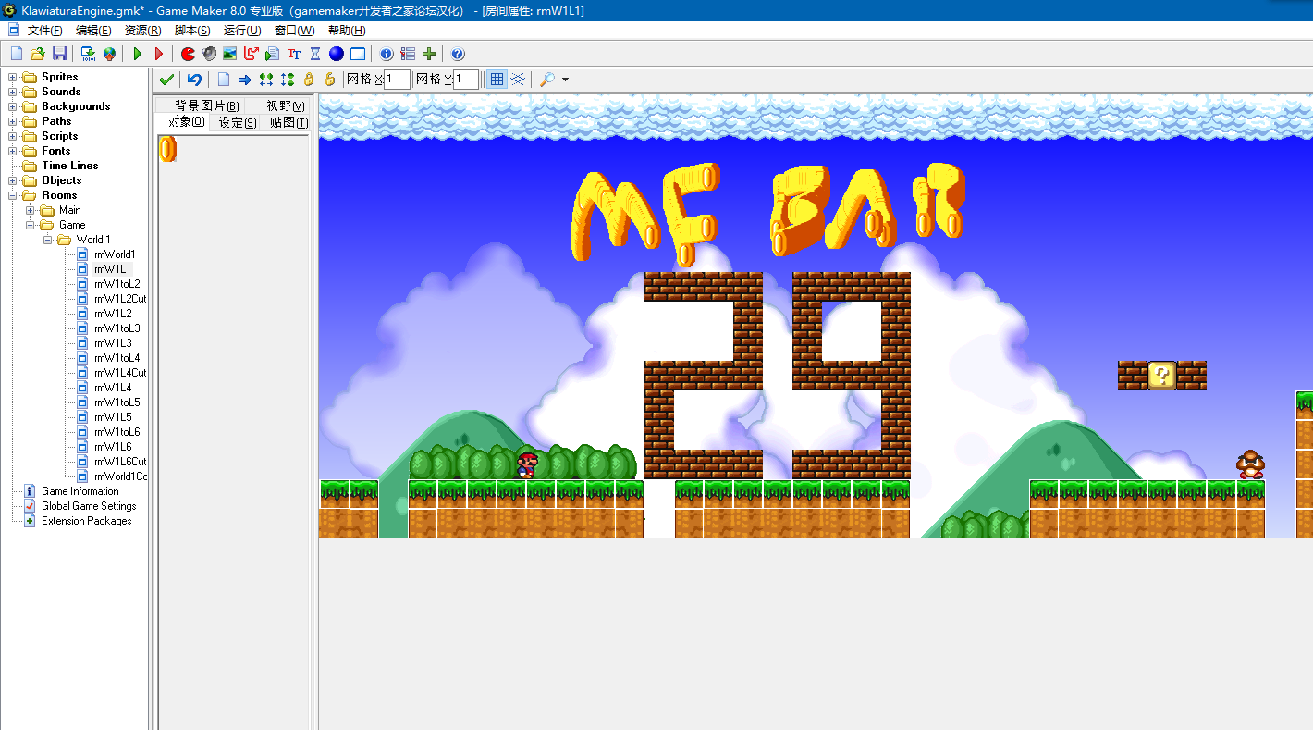Viewport: 1313px width, 730px height.
Task: Select Game Information in resource tree
Action: (x=80, y=491)
